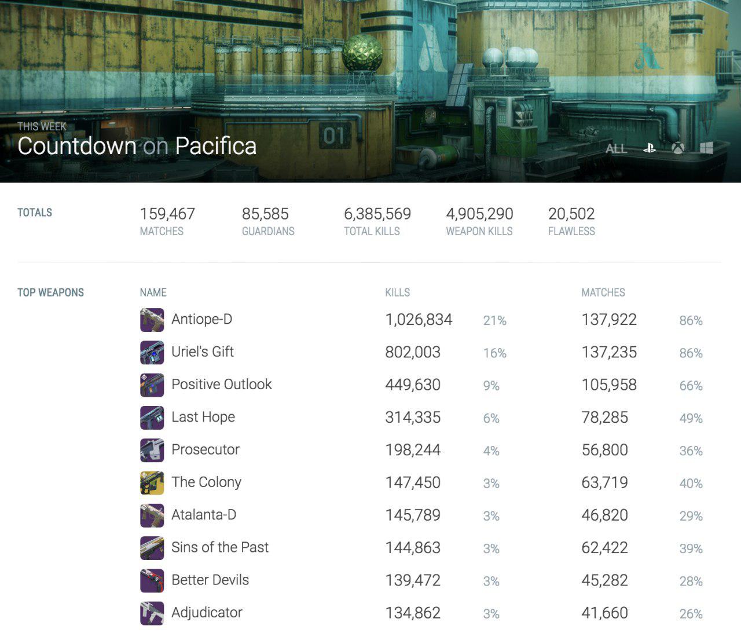Select the 85,585 guardians total
Image resolution: width=741 pixels, height=644 pixels.
(265, 214)
